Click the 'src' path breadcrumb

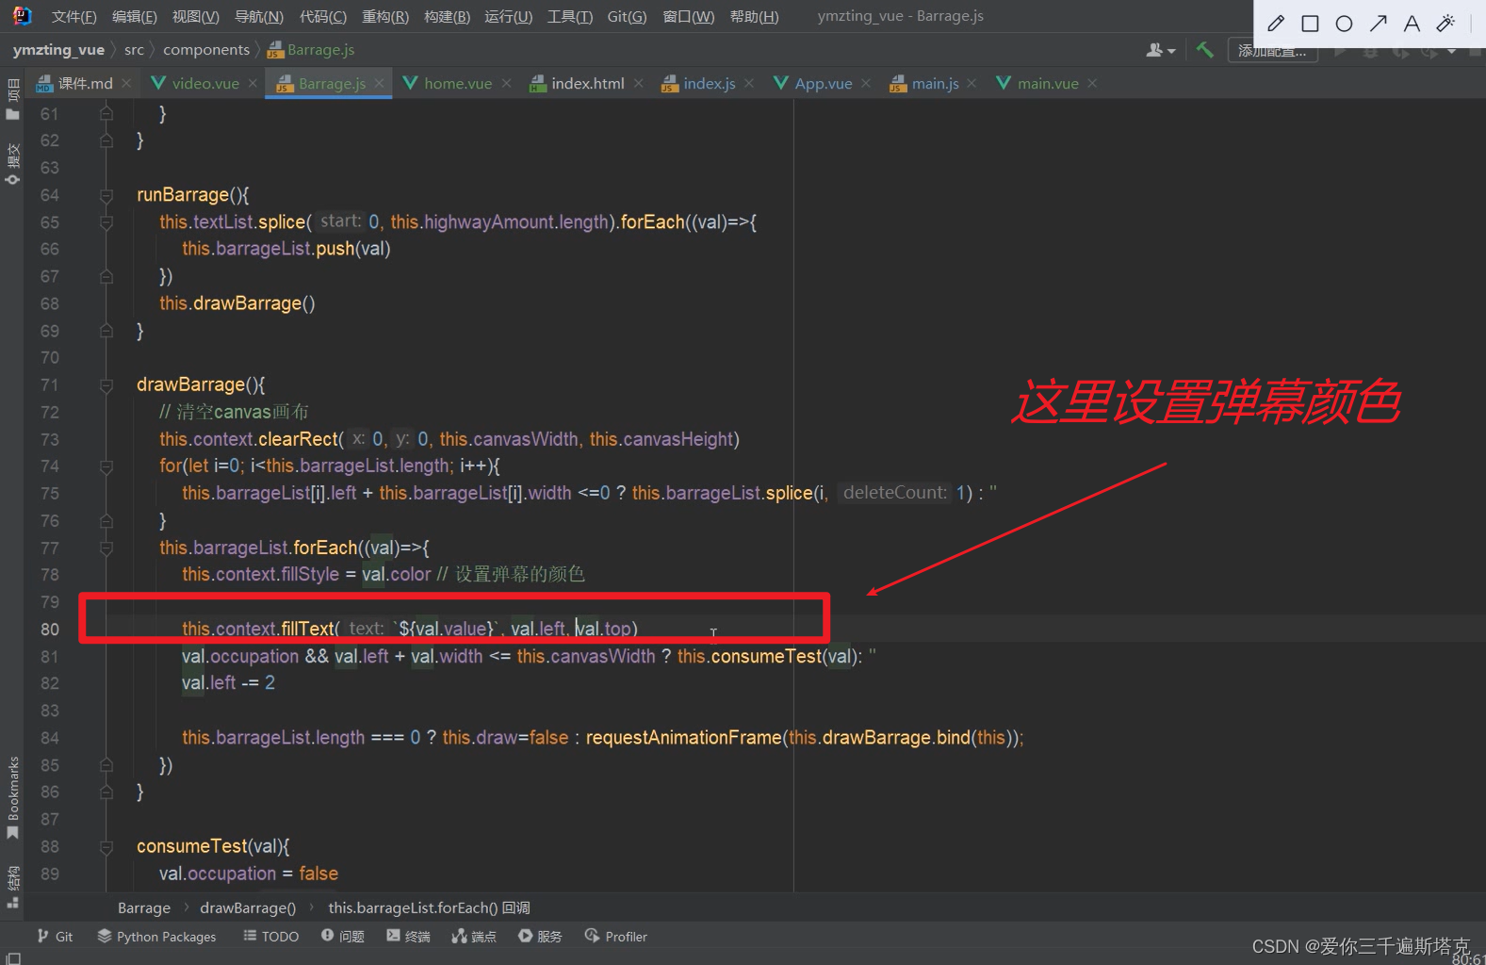coord(134,50)
